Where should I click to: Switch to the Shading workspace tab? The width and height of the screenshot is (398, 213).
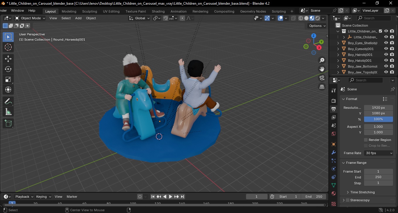click(158, 11)
